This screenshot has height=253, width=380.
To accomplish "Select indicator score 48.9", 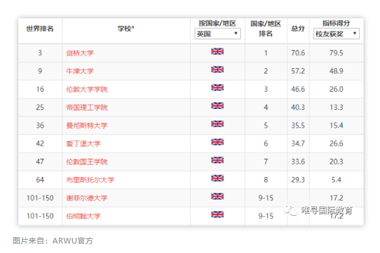I will click(x=336, y=71).
